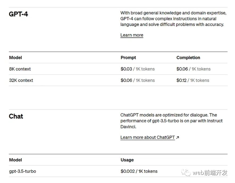The image size is (235, 183).
Task: Click the external arrow icon beside ChatGPT link
Action: [x=178, y=137]
